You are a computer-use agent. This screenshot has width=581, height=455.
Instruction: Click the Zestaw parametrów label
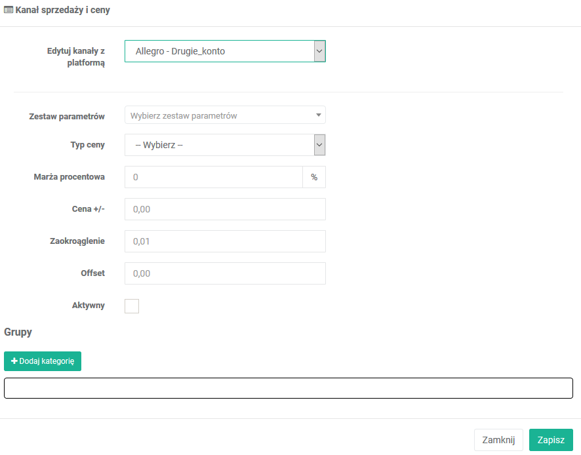pos(67,116)
